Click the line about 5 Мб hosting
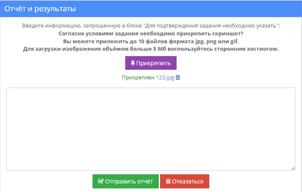The height and width of the screenshot is (192, 302). [151, 49]
